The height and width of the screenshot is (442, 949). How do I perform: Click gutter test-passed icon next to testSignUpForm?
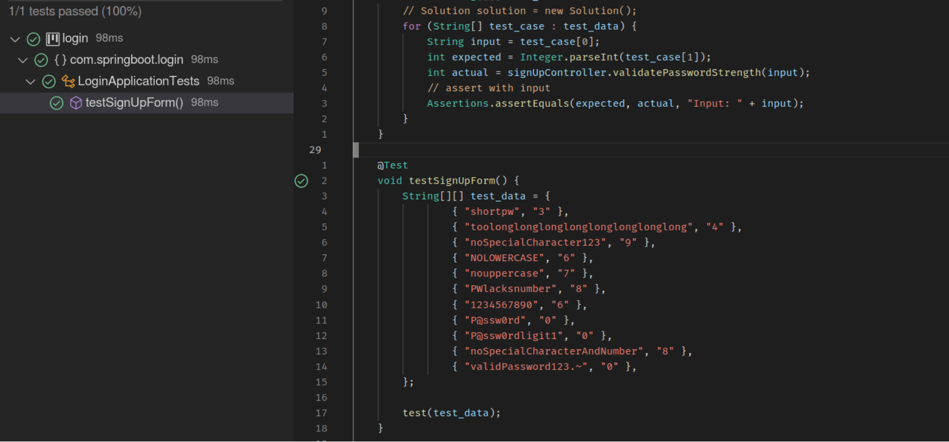[x=301, y=181]
